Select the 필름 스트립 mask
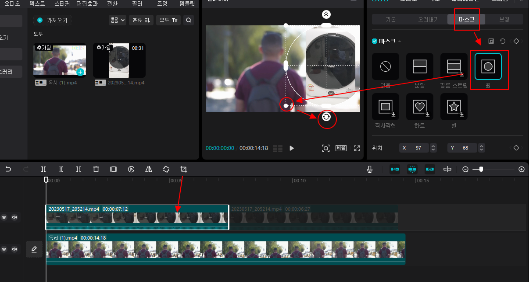The height and width of the screenshot is (282, 529). (x=454, y=67)
